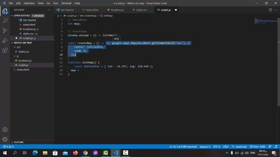This screenshot has height=157, width=280.
Task: Switch ENG input language indicator
Action: click(x=253, y=153)
